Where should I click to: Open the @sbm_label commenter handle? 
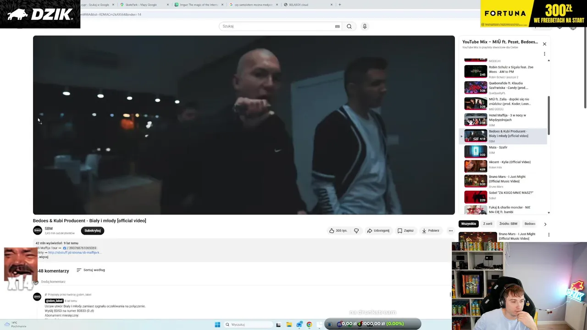click(x=54, y=301)
